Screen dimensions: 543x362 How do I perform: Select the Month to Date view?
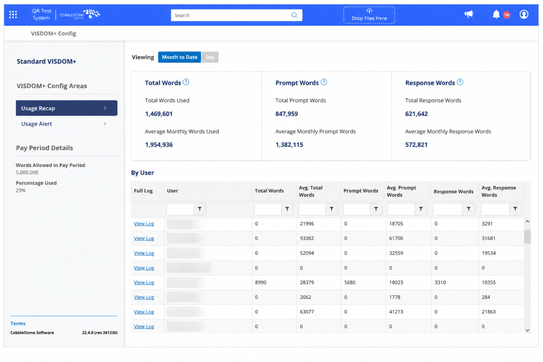(179, 57)
